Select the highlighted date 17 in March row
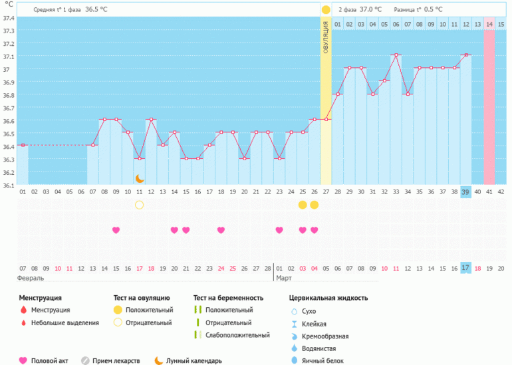The width and height of the screenshot is (512, 365). click(x=465, y=267)
